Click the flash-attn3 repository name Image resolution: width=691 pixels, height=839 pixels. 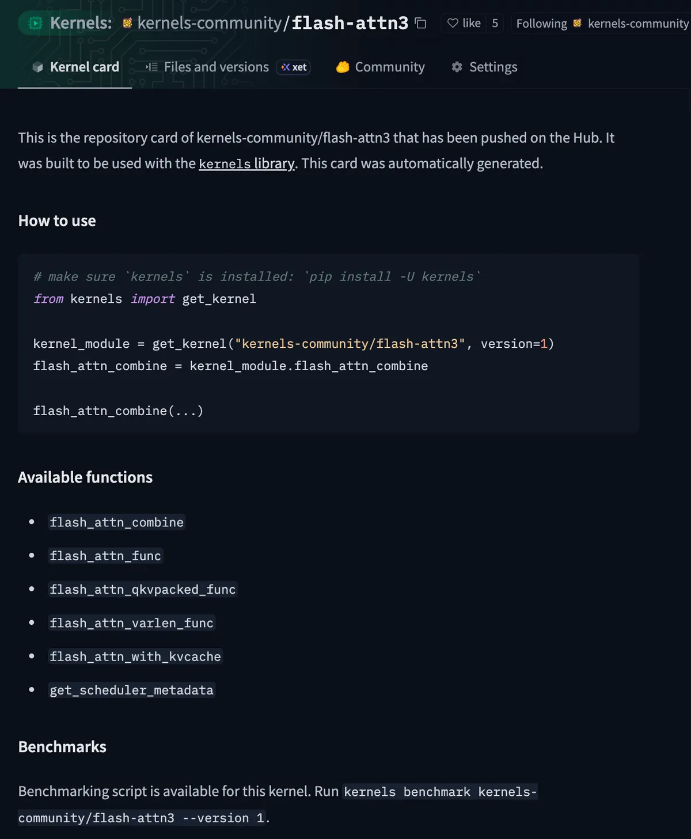tap(350, 23)
